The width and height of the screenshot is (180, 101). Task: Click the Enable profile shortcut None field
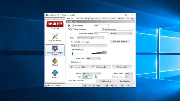[x=102, y=34]
